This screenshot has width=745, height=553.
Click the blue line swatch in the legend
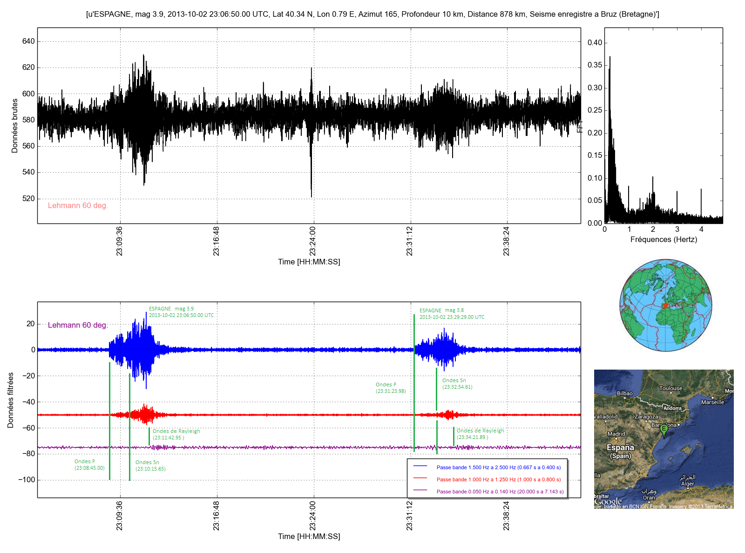[420, 466]
